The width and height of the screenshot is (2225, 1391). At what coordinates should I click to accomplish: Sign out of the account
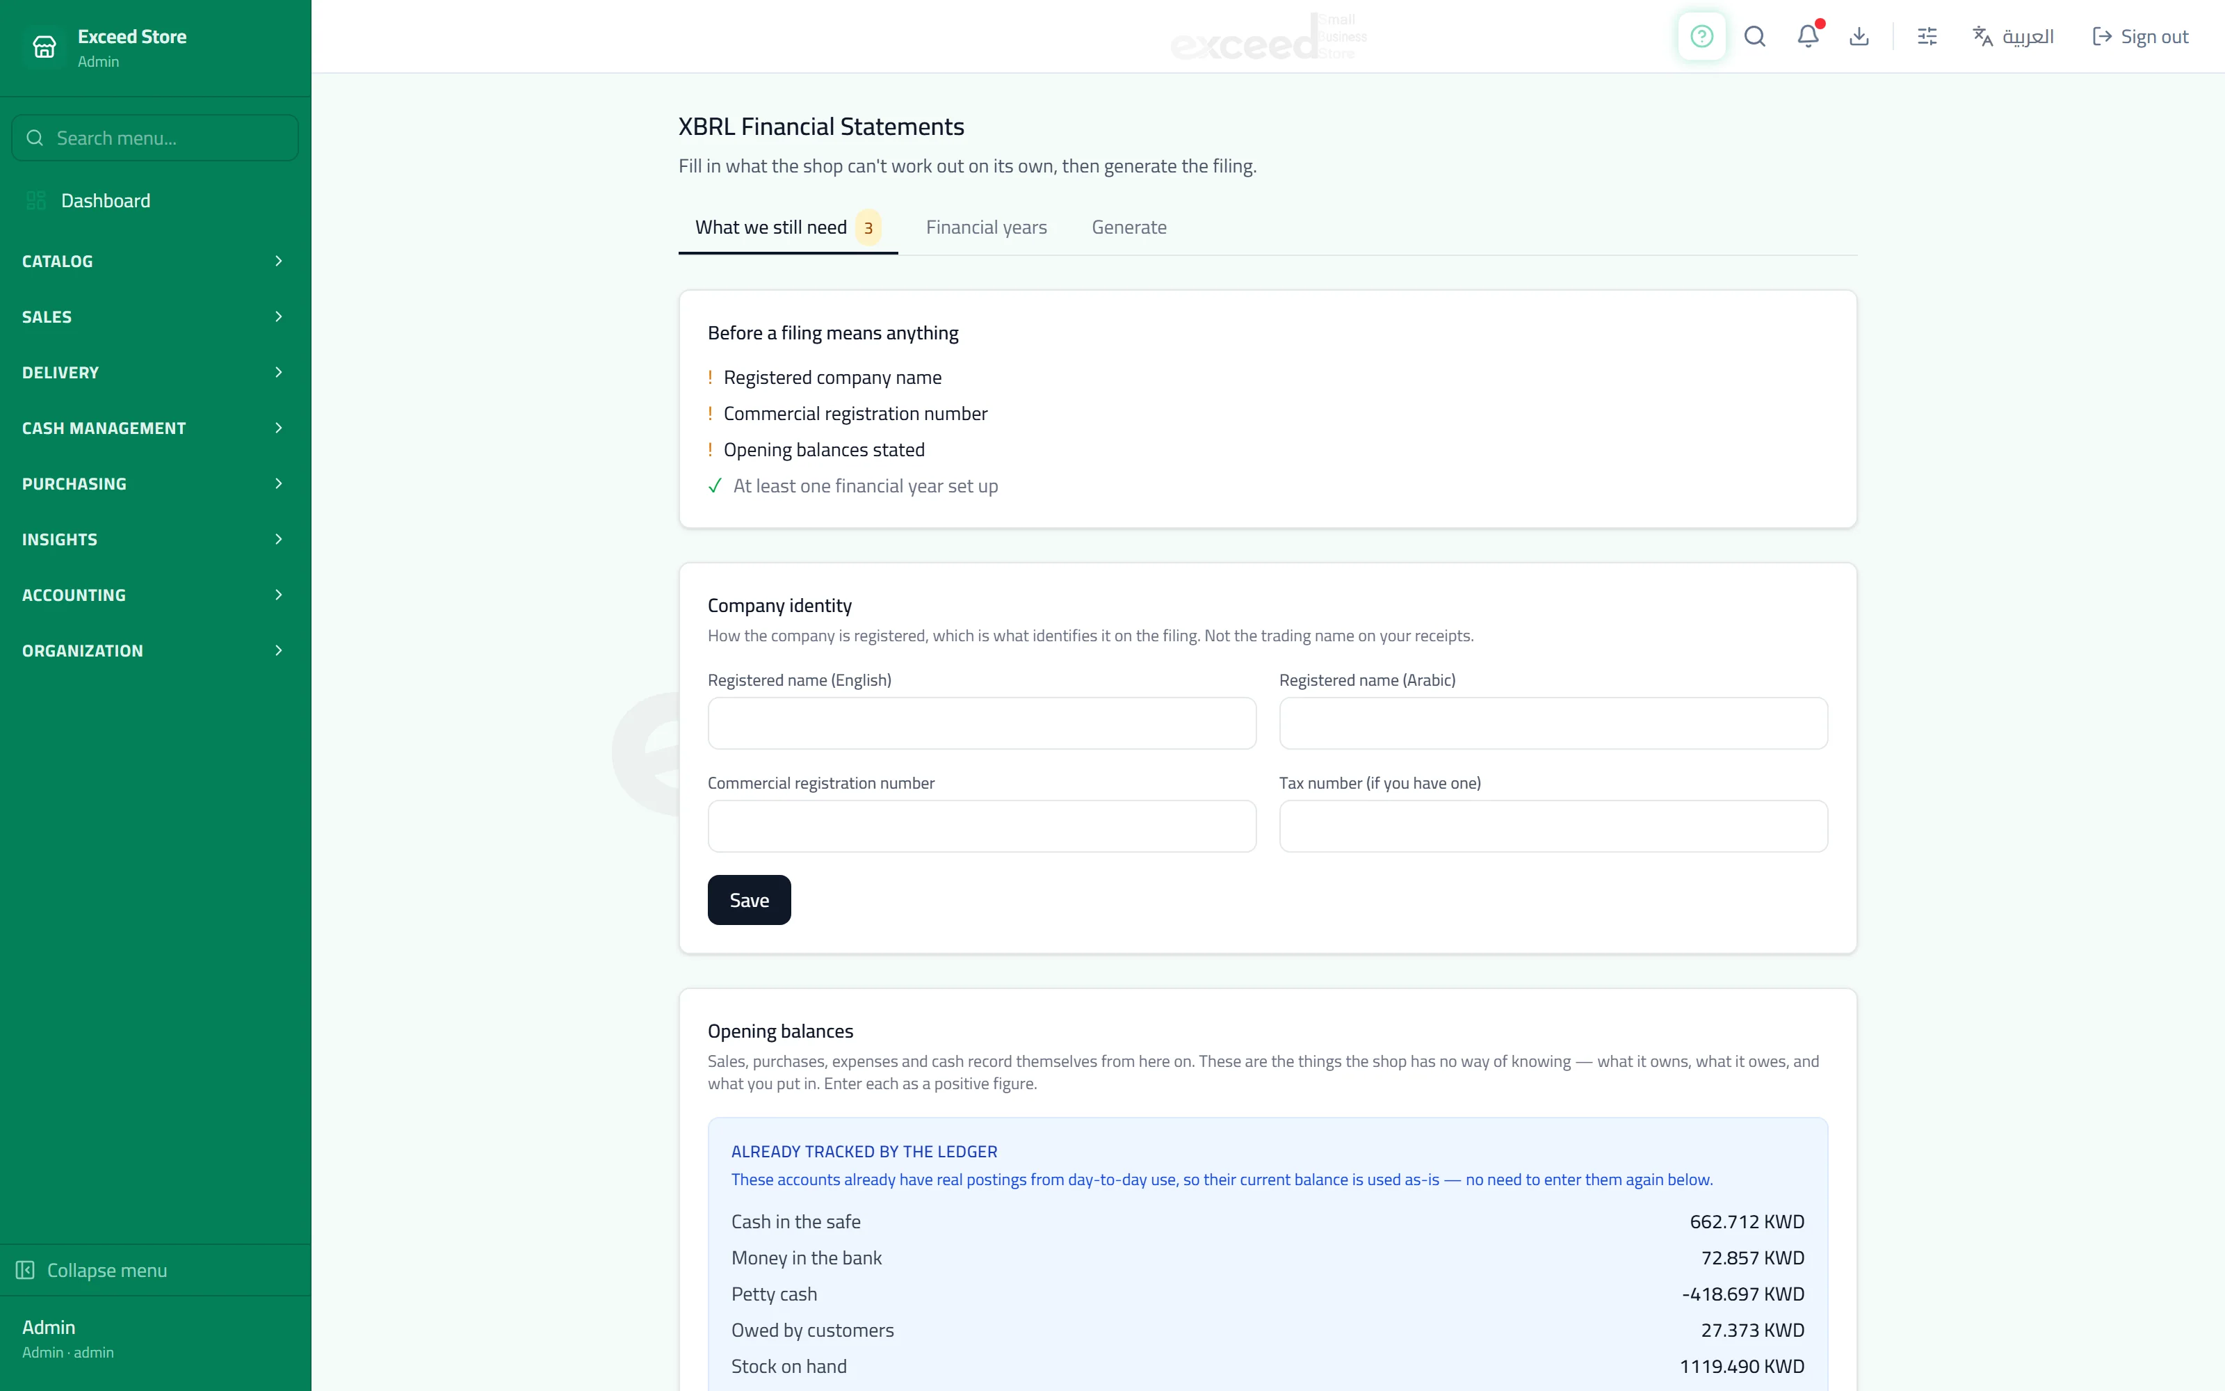pos(2139,37)
